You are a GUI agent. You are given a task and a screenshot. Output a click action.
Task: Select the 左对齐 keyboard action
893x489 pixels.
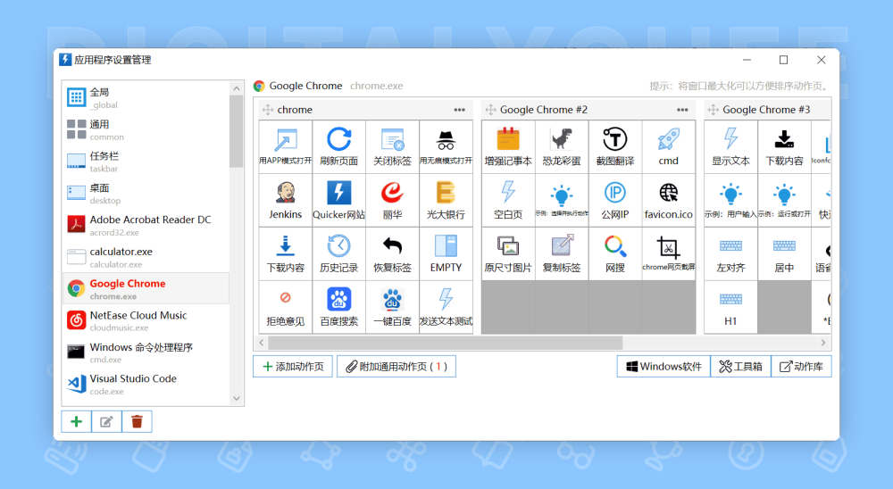pyautogui.click(x=730, y=254)
